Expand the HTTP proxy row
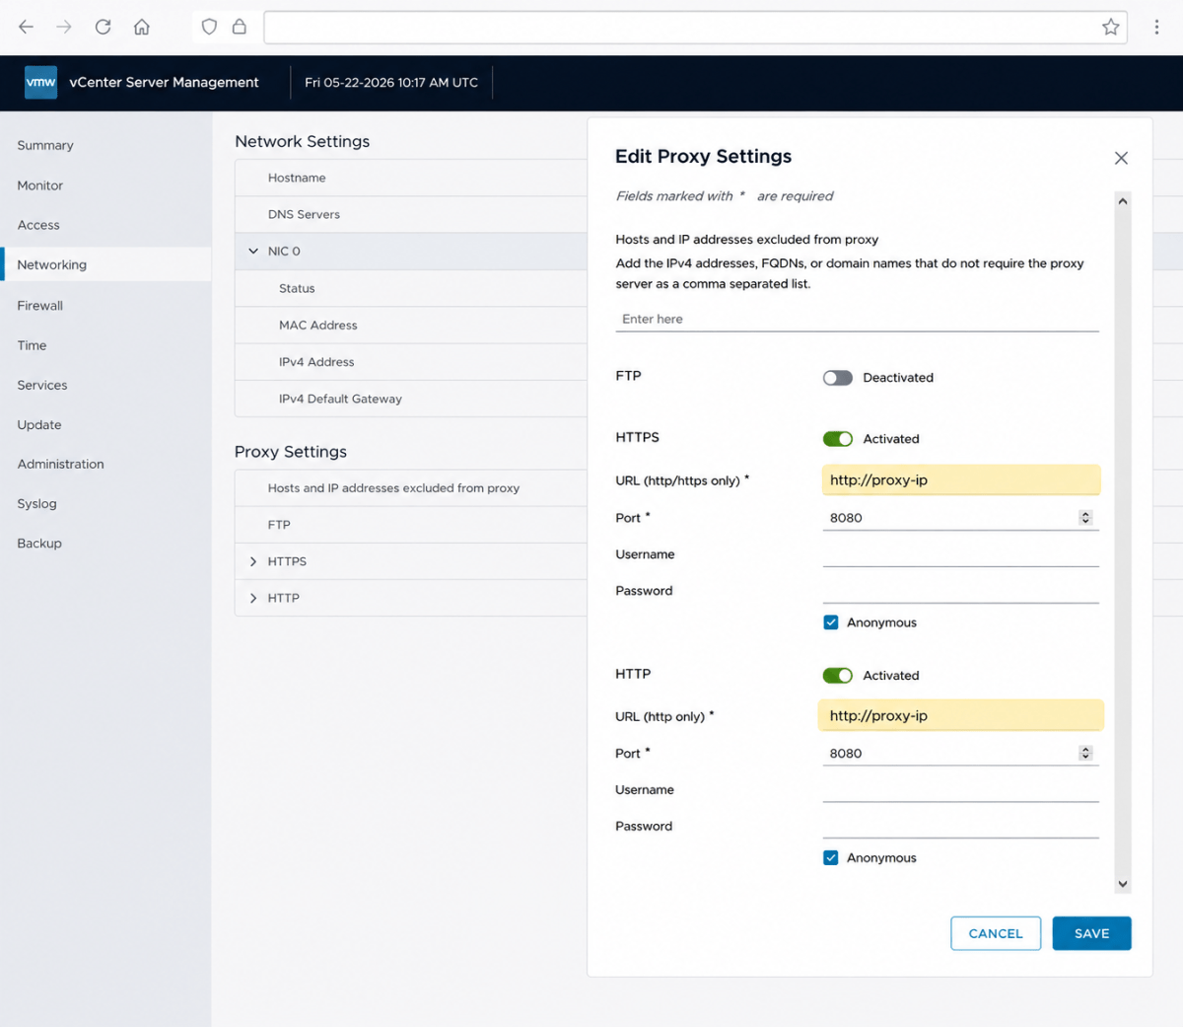This screenshot has width=1183, height=1027. (x=253, y=598)
